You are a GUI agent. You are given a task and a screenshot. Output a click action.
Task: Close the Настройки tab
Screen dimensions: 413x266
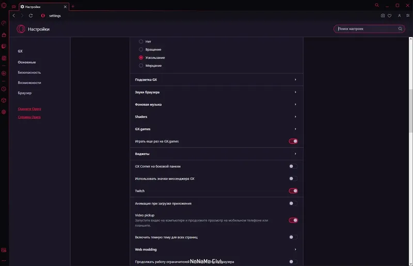pyautogui.click(x=65, y=7)
